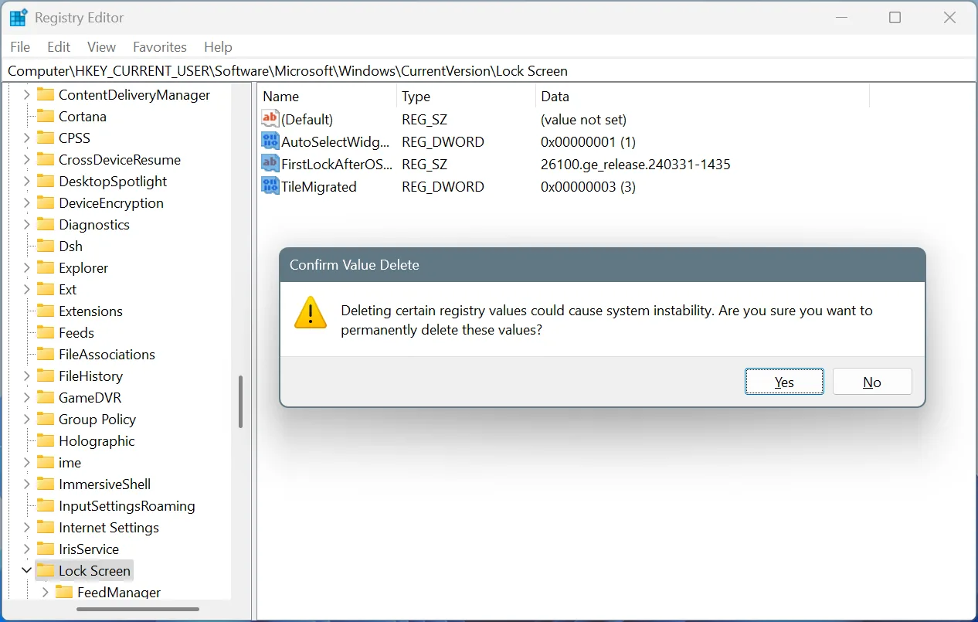Click the data value 0x00000003 (3)

tap(588, 186)
